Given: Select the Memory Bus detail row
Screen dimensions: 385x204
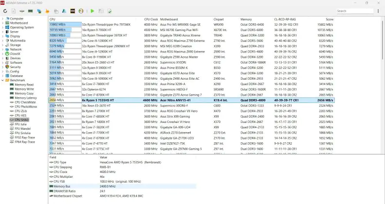Looking at the screenshot, I should click(x=123, y=187).
